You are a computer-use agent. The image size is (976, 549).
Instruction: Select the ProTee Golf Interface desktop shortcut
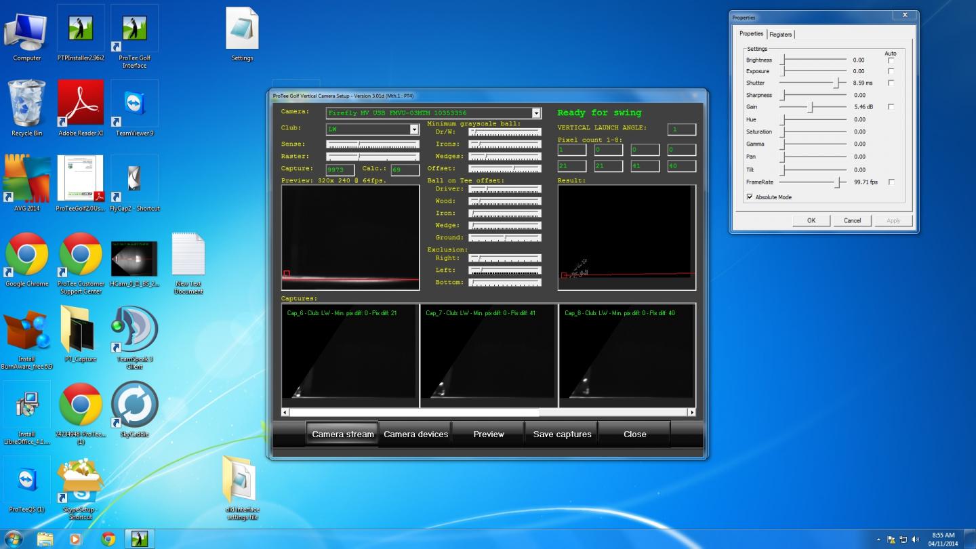point(134,37)
